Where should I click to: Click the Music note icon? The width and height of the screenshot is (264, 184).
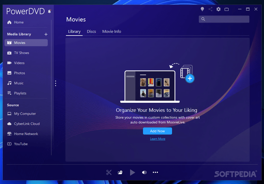9,83
